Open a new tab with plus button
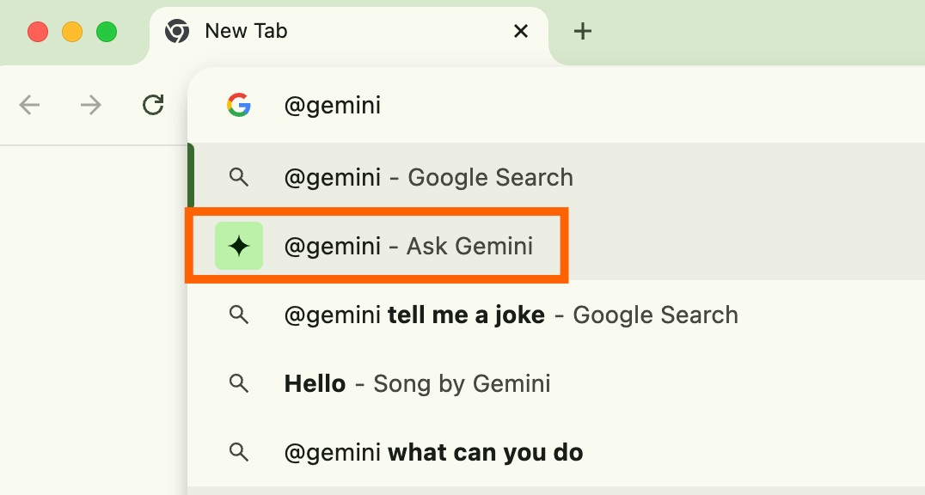Image resolution: width=925 pixels, height=495 pixels. pos(583,32)
